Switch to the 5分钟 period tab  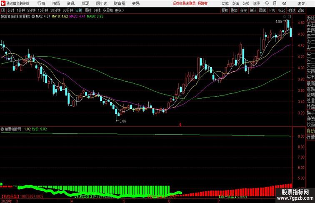coord(31,10)
